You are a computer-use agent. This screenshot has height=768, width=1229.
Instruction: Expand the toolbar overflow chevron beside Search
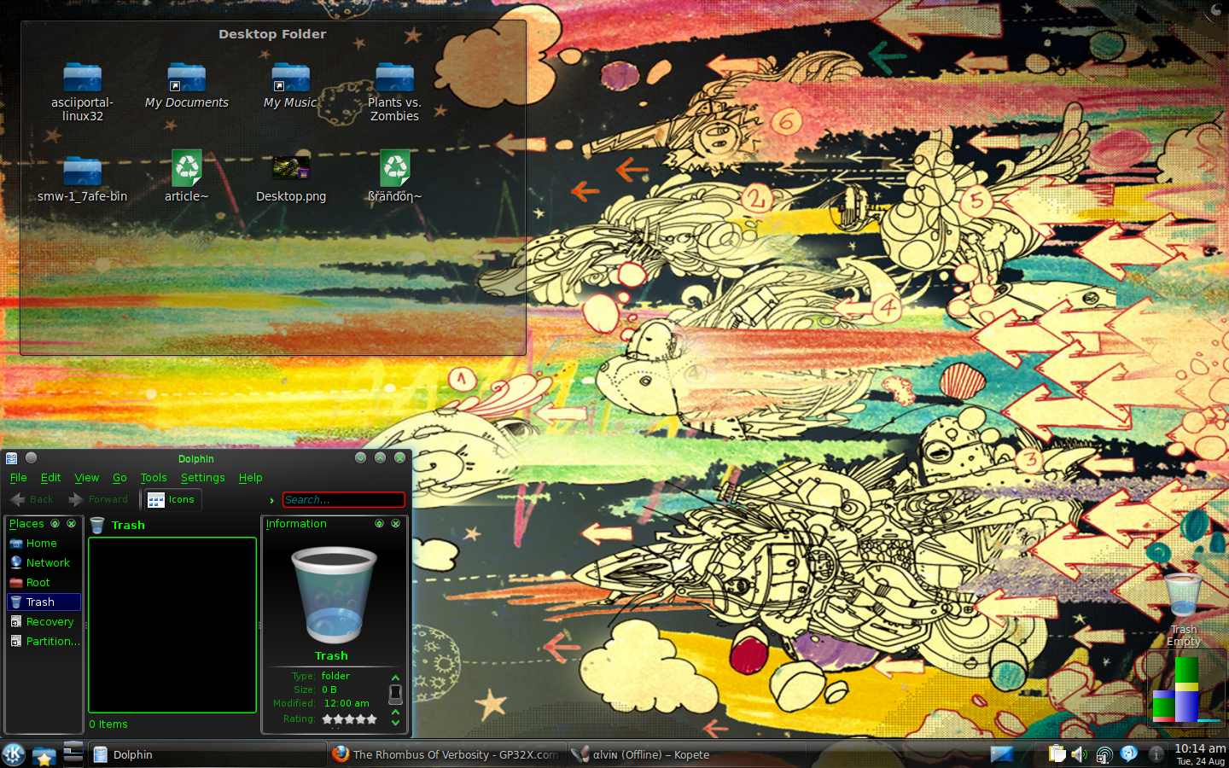click(x=271, y=500)
